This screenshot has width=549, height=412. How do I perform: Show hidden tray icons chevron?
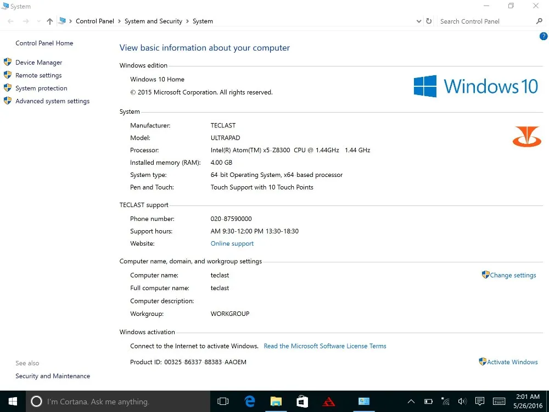411,402
